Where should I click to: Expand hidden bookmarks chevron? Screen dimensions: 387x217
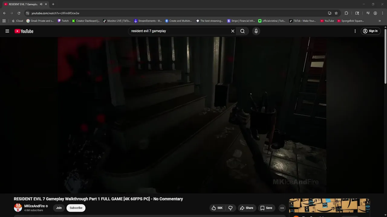tap(380, 21)
